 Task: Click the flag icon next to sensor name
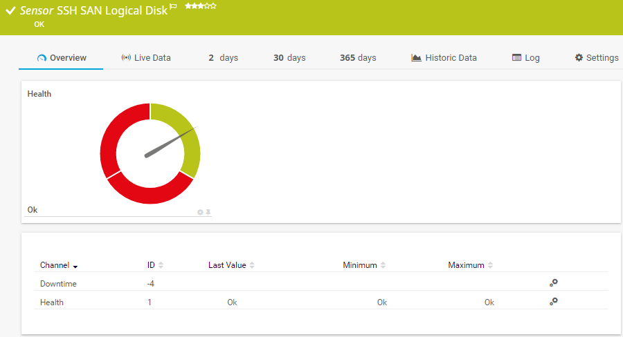point(173,6)
